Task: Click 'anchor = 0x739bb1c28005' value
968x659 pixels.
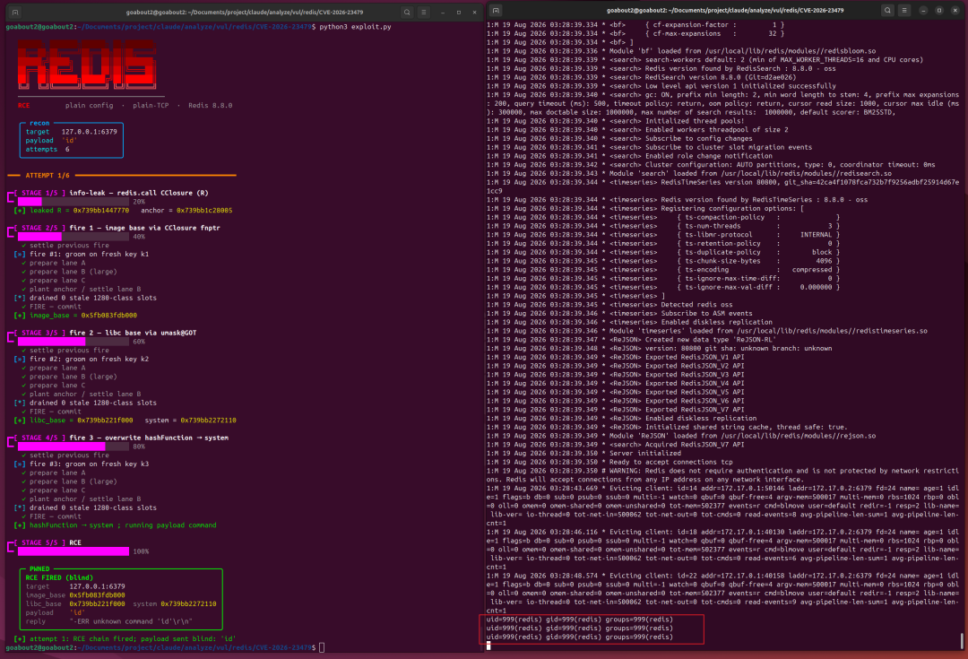Action: (x=186, y=211)
